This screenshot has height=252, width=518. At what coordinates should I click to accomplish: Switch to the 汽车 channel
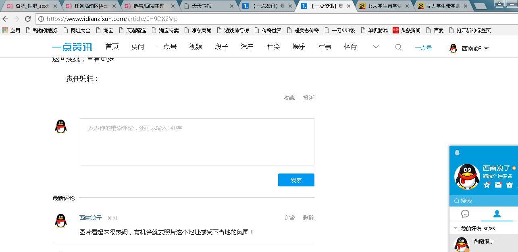pos(247,46)
